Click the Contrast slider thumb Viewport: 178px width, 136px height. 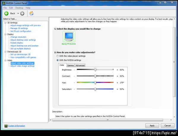point(95,76)
